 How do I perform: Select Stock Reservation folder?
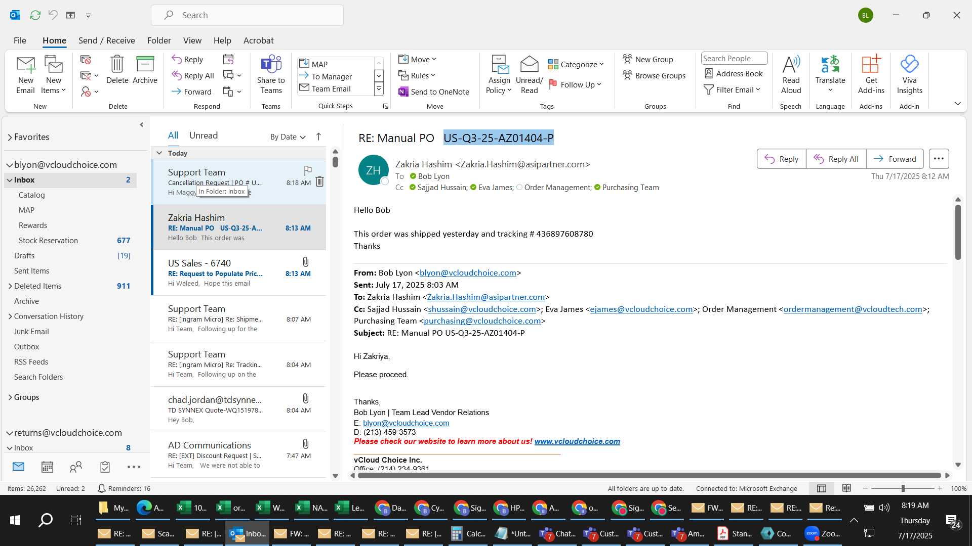click(71, 241)
